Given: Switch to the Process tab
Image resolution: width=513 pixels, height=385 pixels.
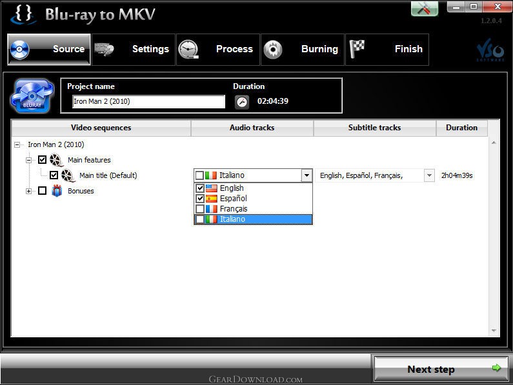Looking at the screenshot, I should pos(218,50).
